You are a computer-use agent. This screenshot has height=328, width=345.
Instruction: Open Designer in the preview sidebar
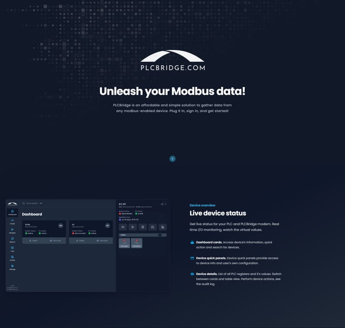click(13, 231)
